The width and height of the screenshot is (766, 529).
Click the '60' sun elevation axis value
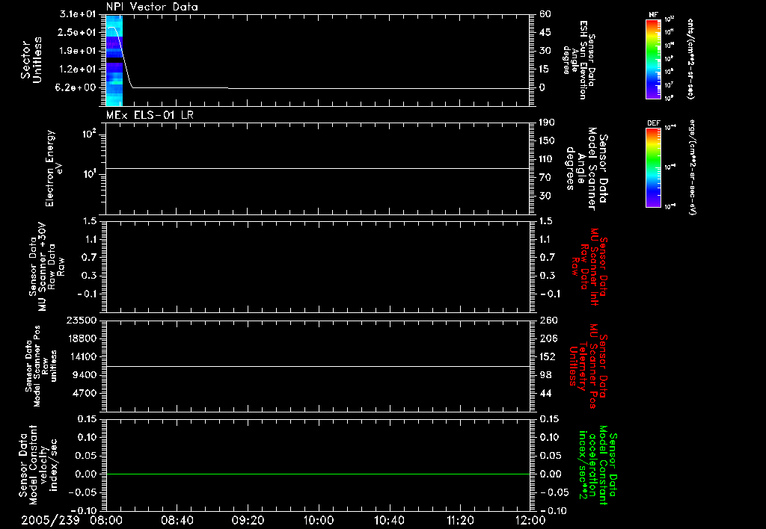(x=545, y=14)
